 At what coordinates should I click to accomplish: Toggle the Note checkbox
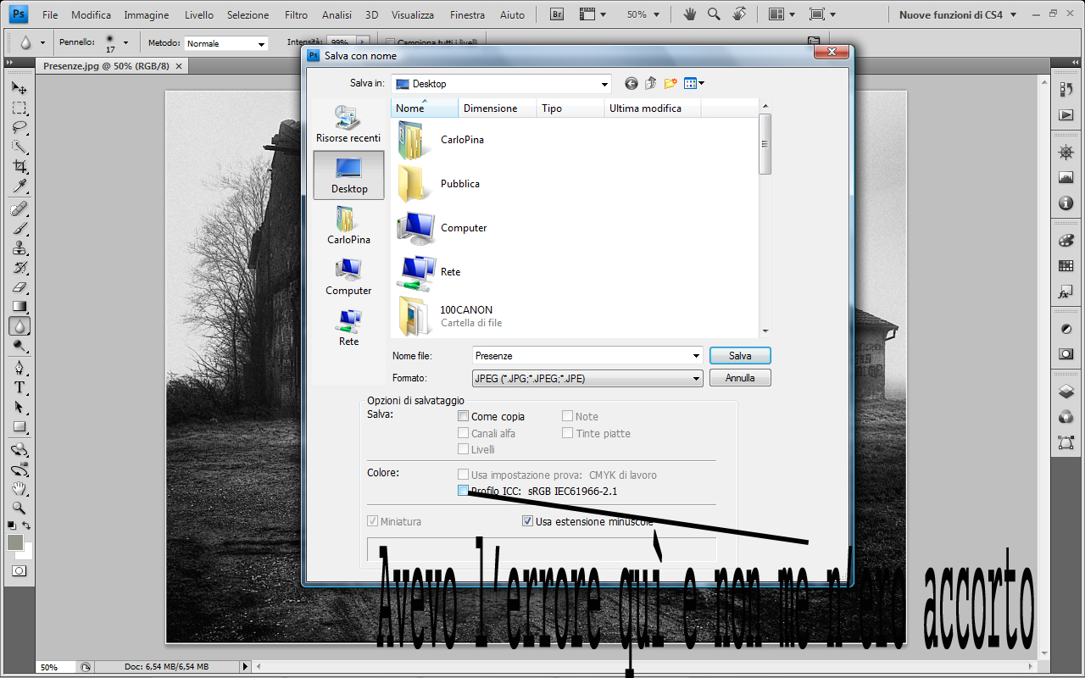[x=567, y=416]
